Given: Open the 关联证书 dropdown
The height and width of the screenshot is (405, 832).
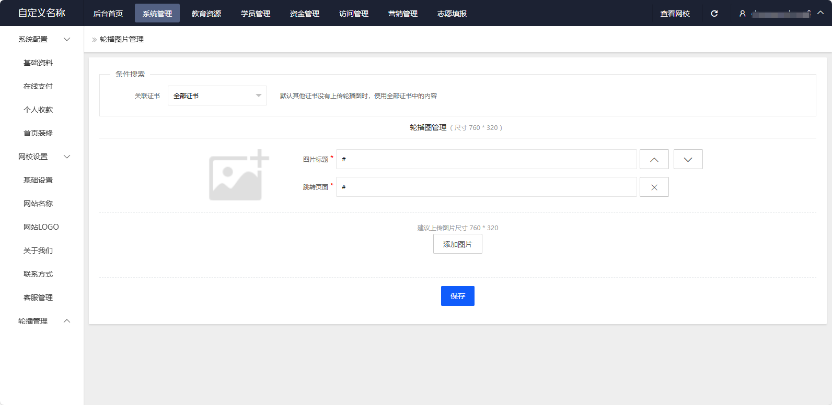Looking at the screenshot, I should tap(217, 96).
